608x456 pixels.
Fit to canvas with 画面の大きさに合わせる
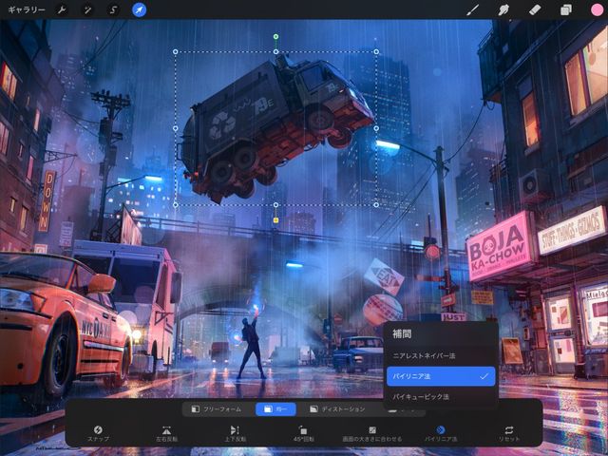[372, 433]
